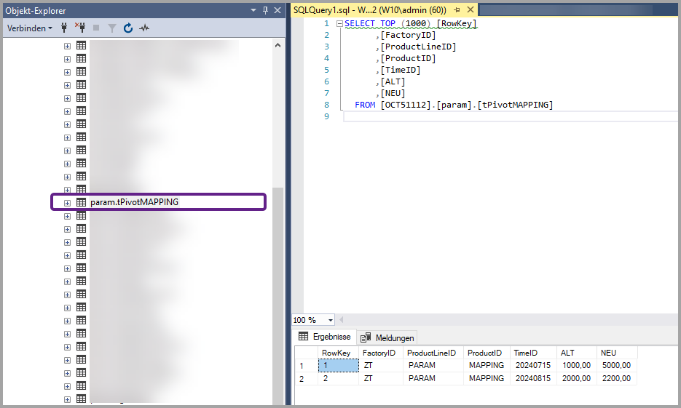Screen dimensions: 681x408
Task: Expand the param.tPivotMAPPING table node
Action: (x=67, y=202)
